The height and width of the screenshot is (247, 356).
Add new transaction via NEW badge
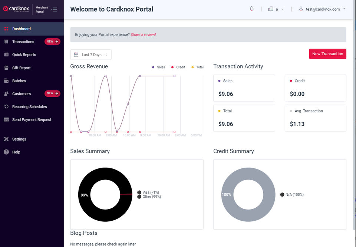pyautogui.click(x=52, y=42)
